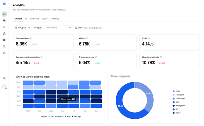204x126 pixels.
Task: Toggle the High heatmap legend
Action: [x=68, y=116]
